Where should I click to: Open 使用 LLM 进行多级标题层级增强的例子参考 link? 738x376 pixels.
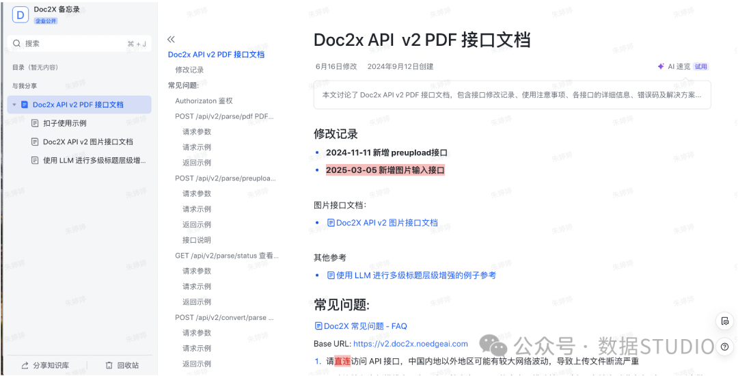point(416,276)
